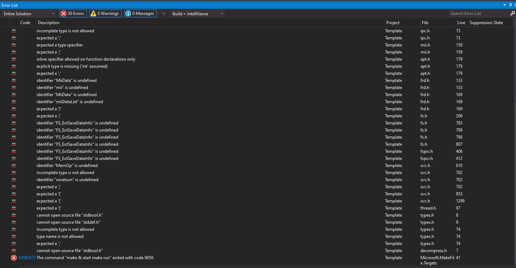Image resolution: width=516 pixels, height=268 pixels.
Task: Click the Search Error List field
Action: pos(479,13)
